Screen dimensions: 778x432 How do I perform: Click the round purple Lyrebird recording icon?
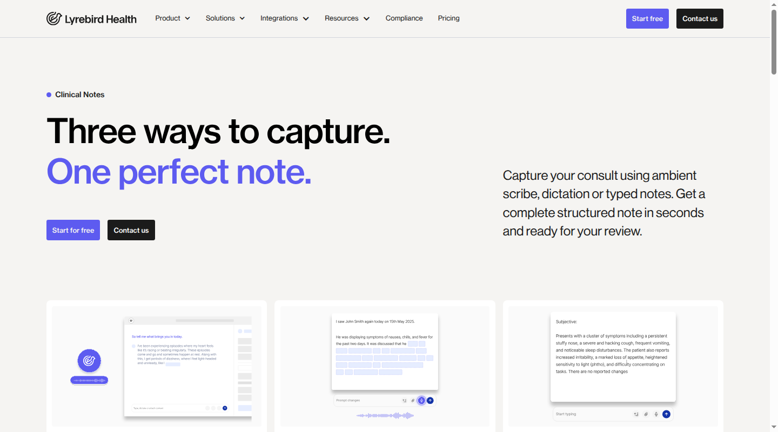89,361
